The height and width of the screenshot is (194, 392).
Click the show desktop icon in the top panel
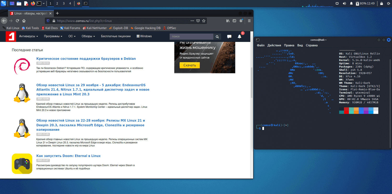12,3
